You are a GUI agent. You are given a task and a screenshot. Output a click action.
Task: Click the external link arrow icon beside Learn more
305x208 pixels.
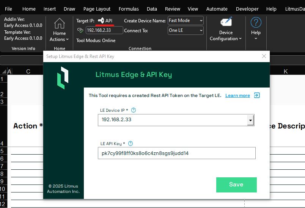257,95
